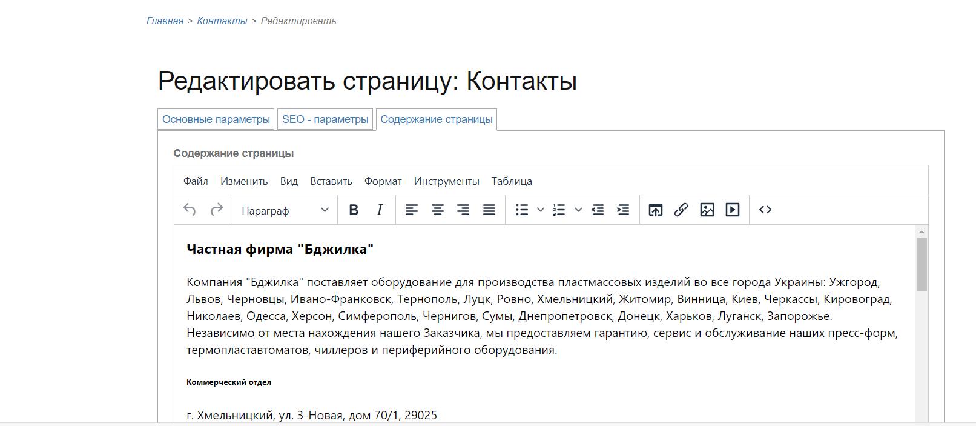The image size is (976, 426).
Task: Switch to Основные параметры tab
Action: [216, 119]
